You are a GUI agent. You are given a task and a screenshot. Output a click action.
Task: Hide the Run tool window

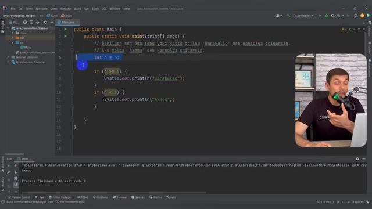[x=364, y=159]
